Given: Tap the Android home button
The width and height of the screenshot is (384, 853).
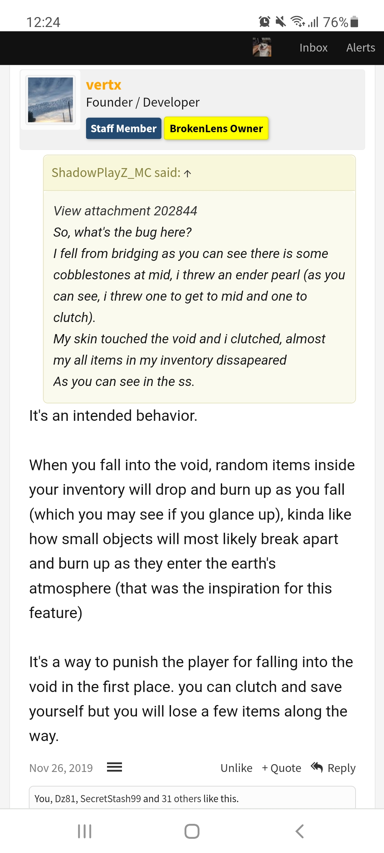Looking at the screenshot, I should tap(192, 831).
